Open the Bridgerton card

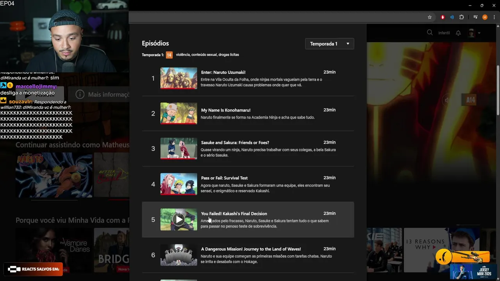pos(111,250)
